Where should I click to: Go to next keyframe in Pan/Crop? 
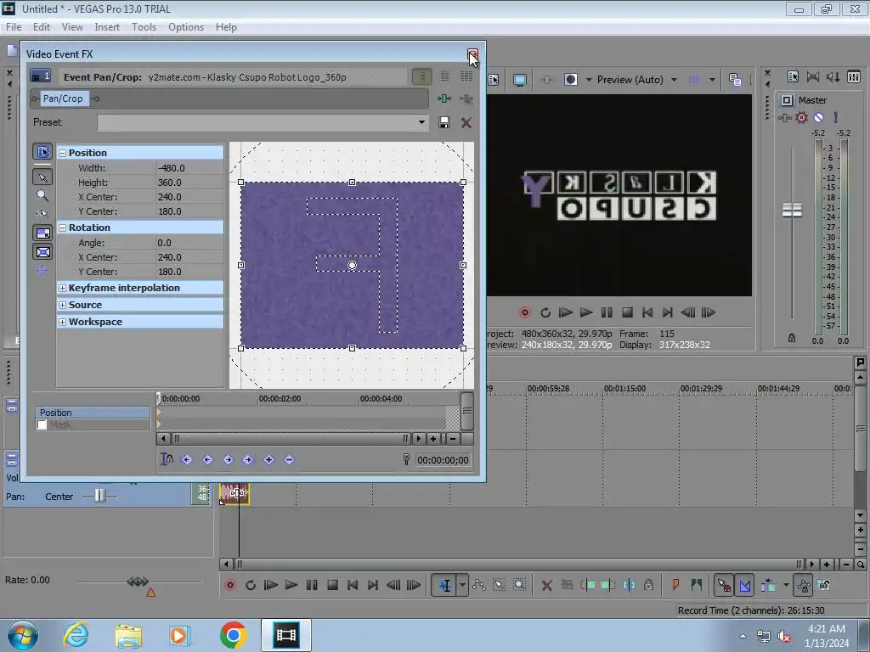coord(228,459)
